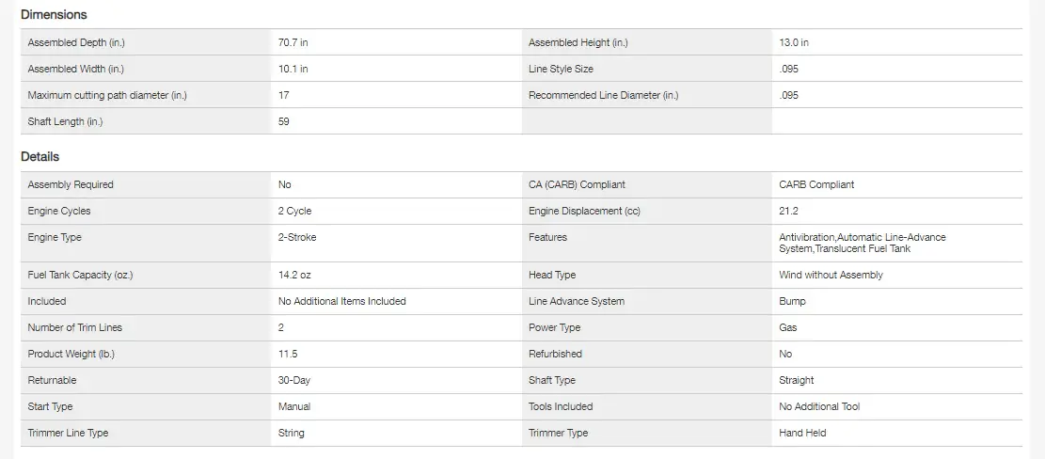Click the Recommended Line Diameter label
Viewport: 1045px width, 459px height.
point(603,95)
